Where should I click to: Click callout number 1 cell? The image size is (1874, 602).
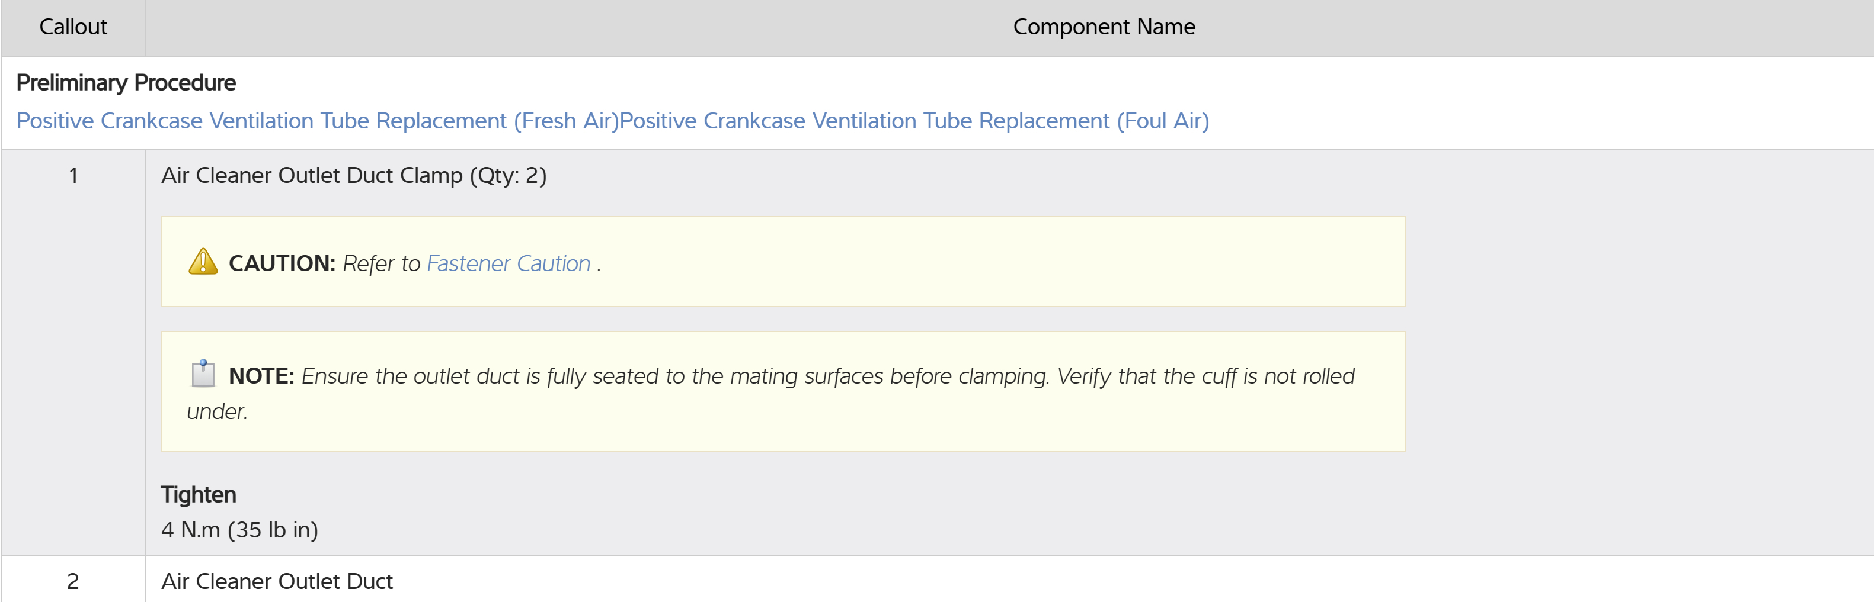click(x=73, y=176)
